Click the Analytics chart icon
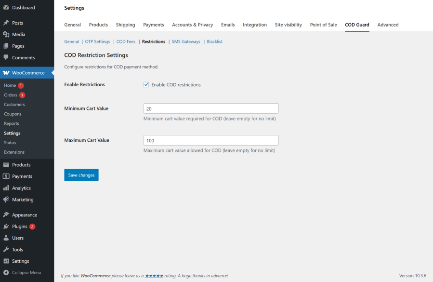 click(x=6, y=188)
